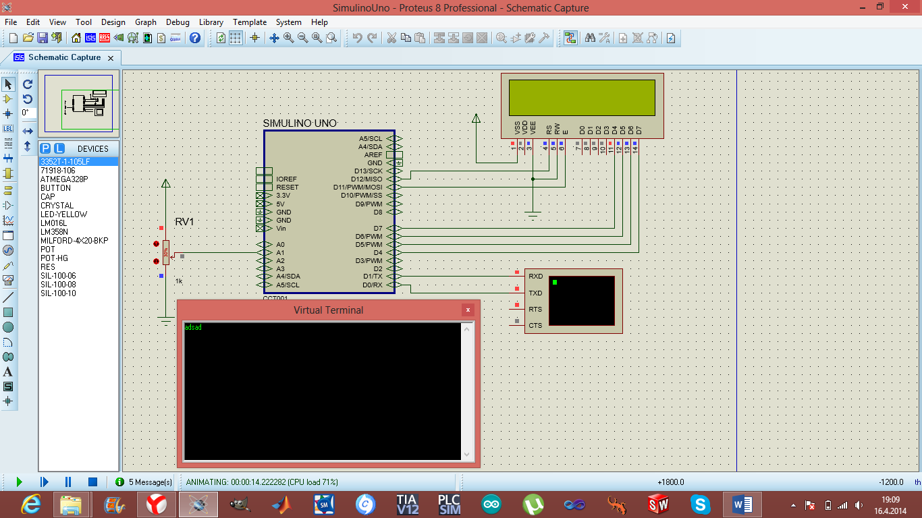This screenshot has width=922, height=518.
Task: Pick the Buses Mode tool
Action: coord(8,159)
